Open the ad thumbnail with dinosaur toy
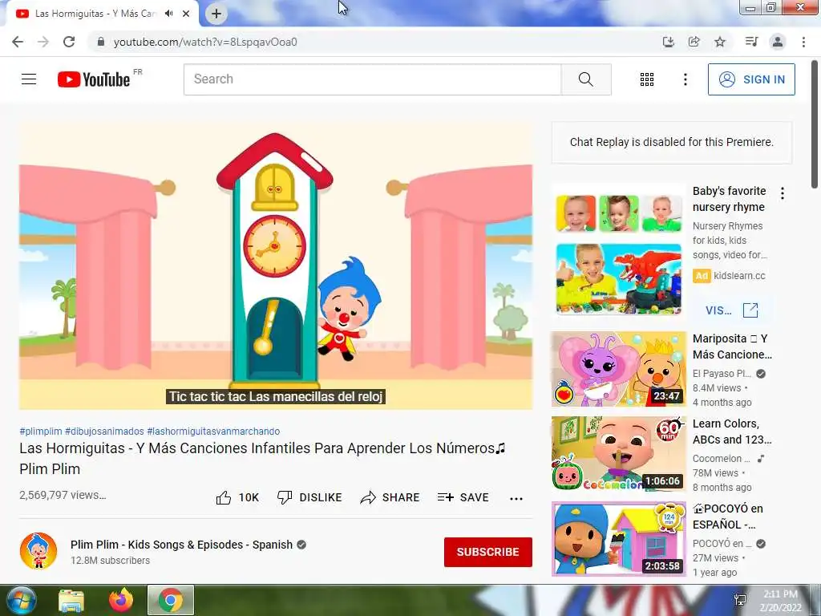 [618, 279]
